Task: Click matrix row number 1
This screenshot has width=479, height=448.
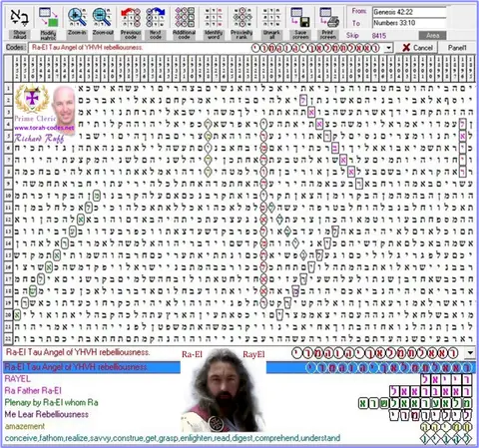Action: pos(8,88)
